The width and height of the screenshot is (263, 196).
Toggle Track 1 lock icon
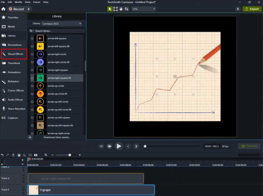click(x=23, y=193)
